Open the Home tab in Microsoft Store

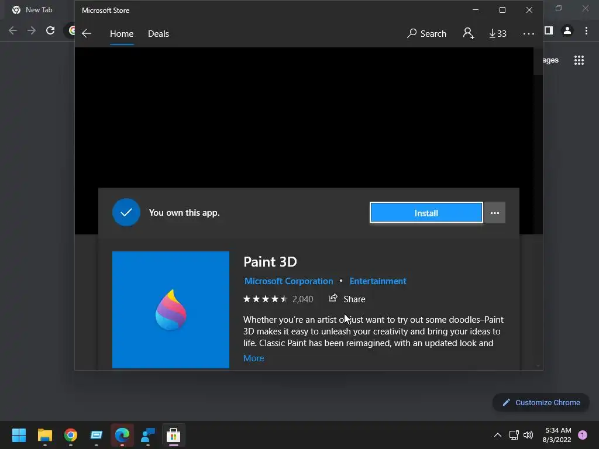122,33
